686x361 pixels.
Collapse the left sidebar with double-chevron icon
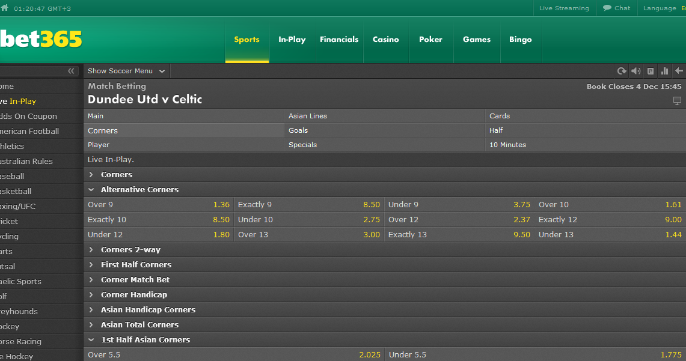tap(71, 71)
